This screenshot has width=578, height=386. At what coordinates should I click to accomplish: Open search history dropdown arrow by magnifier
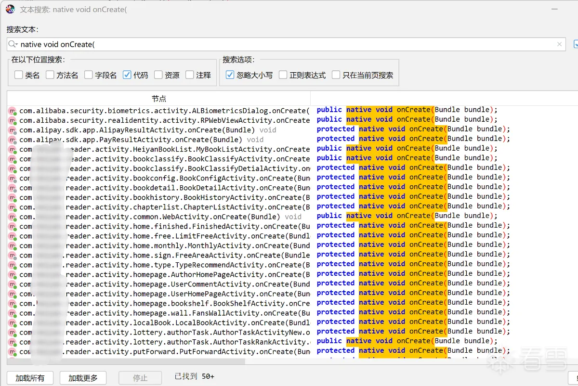(x=17, y=45)
